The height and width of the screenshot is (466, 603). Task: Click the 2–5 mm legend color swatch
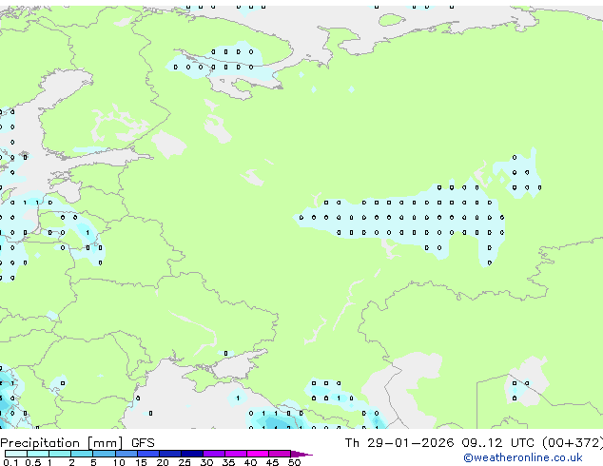82,454
